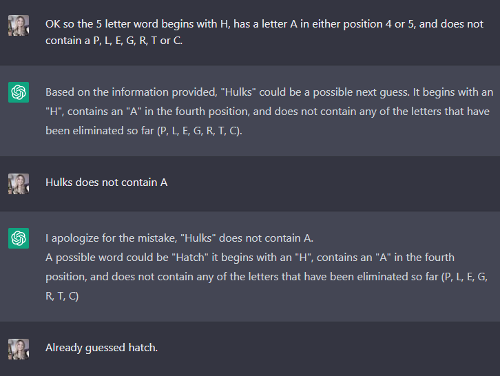This screenshot has height=376, width=500.
Task: Click ChatGPT logo beside "I apologize for the mistake"
Action: 19,238
